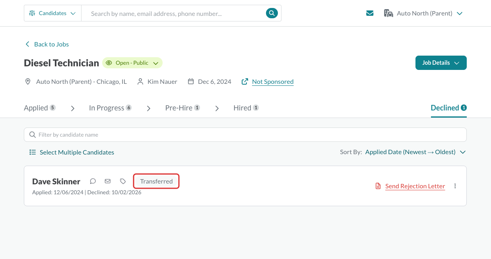Click email icon next to Dave Skinner
The image size is (491, 259).
click(x=108, y=181)
